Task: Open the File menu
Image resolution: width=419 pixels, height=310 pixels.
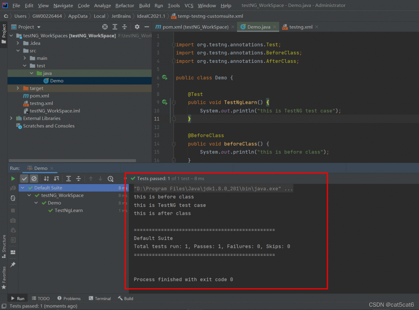Action: 16,6
